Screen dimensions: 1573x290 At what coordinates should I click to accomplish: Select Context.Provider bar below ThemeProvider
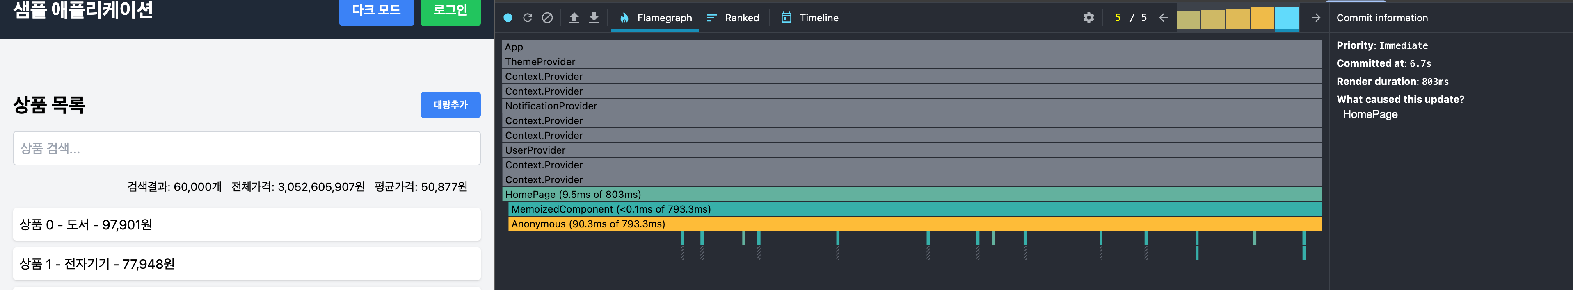click(912, 76)
